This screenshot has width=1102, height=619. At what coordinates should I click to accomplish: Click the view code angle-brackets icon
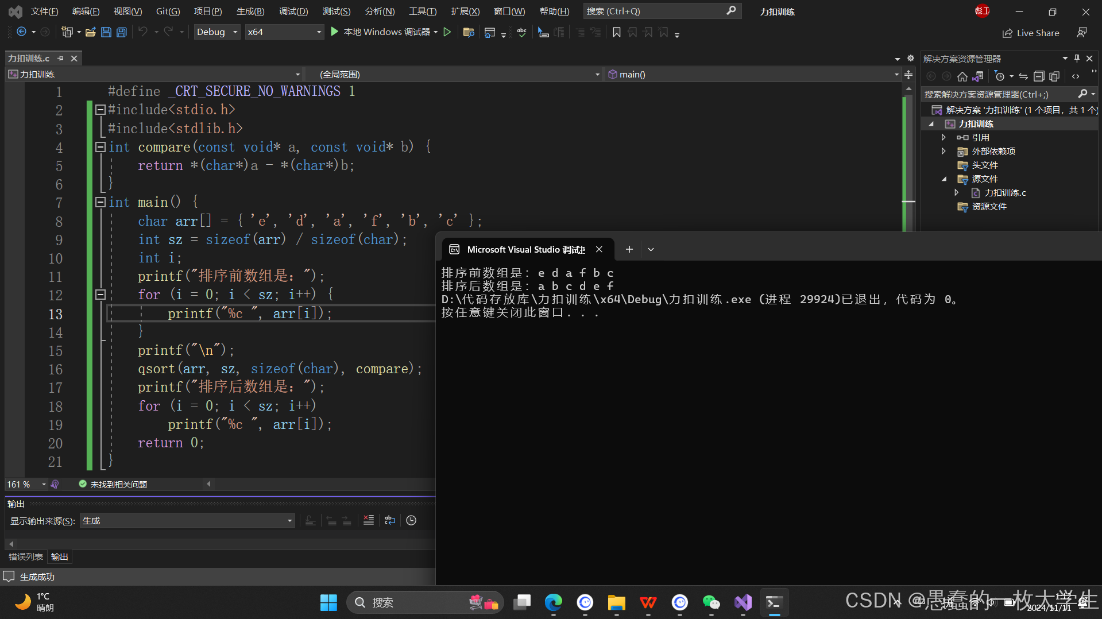point(1076,76)
